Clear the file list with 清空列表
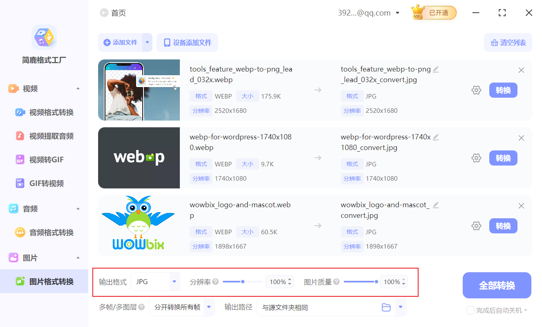The width and height of the screenshot is (542, 327). (x=508, y=42)
